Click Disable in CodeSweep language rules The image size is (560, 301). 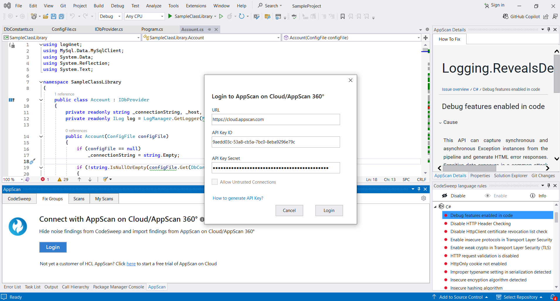click(454, 196)
